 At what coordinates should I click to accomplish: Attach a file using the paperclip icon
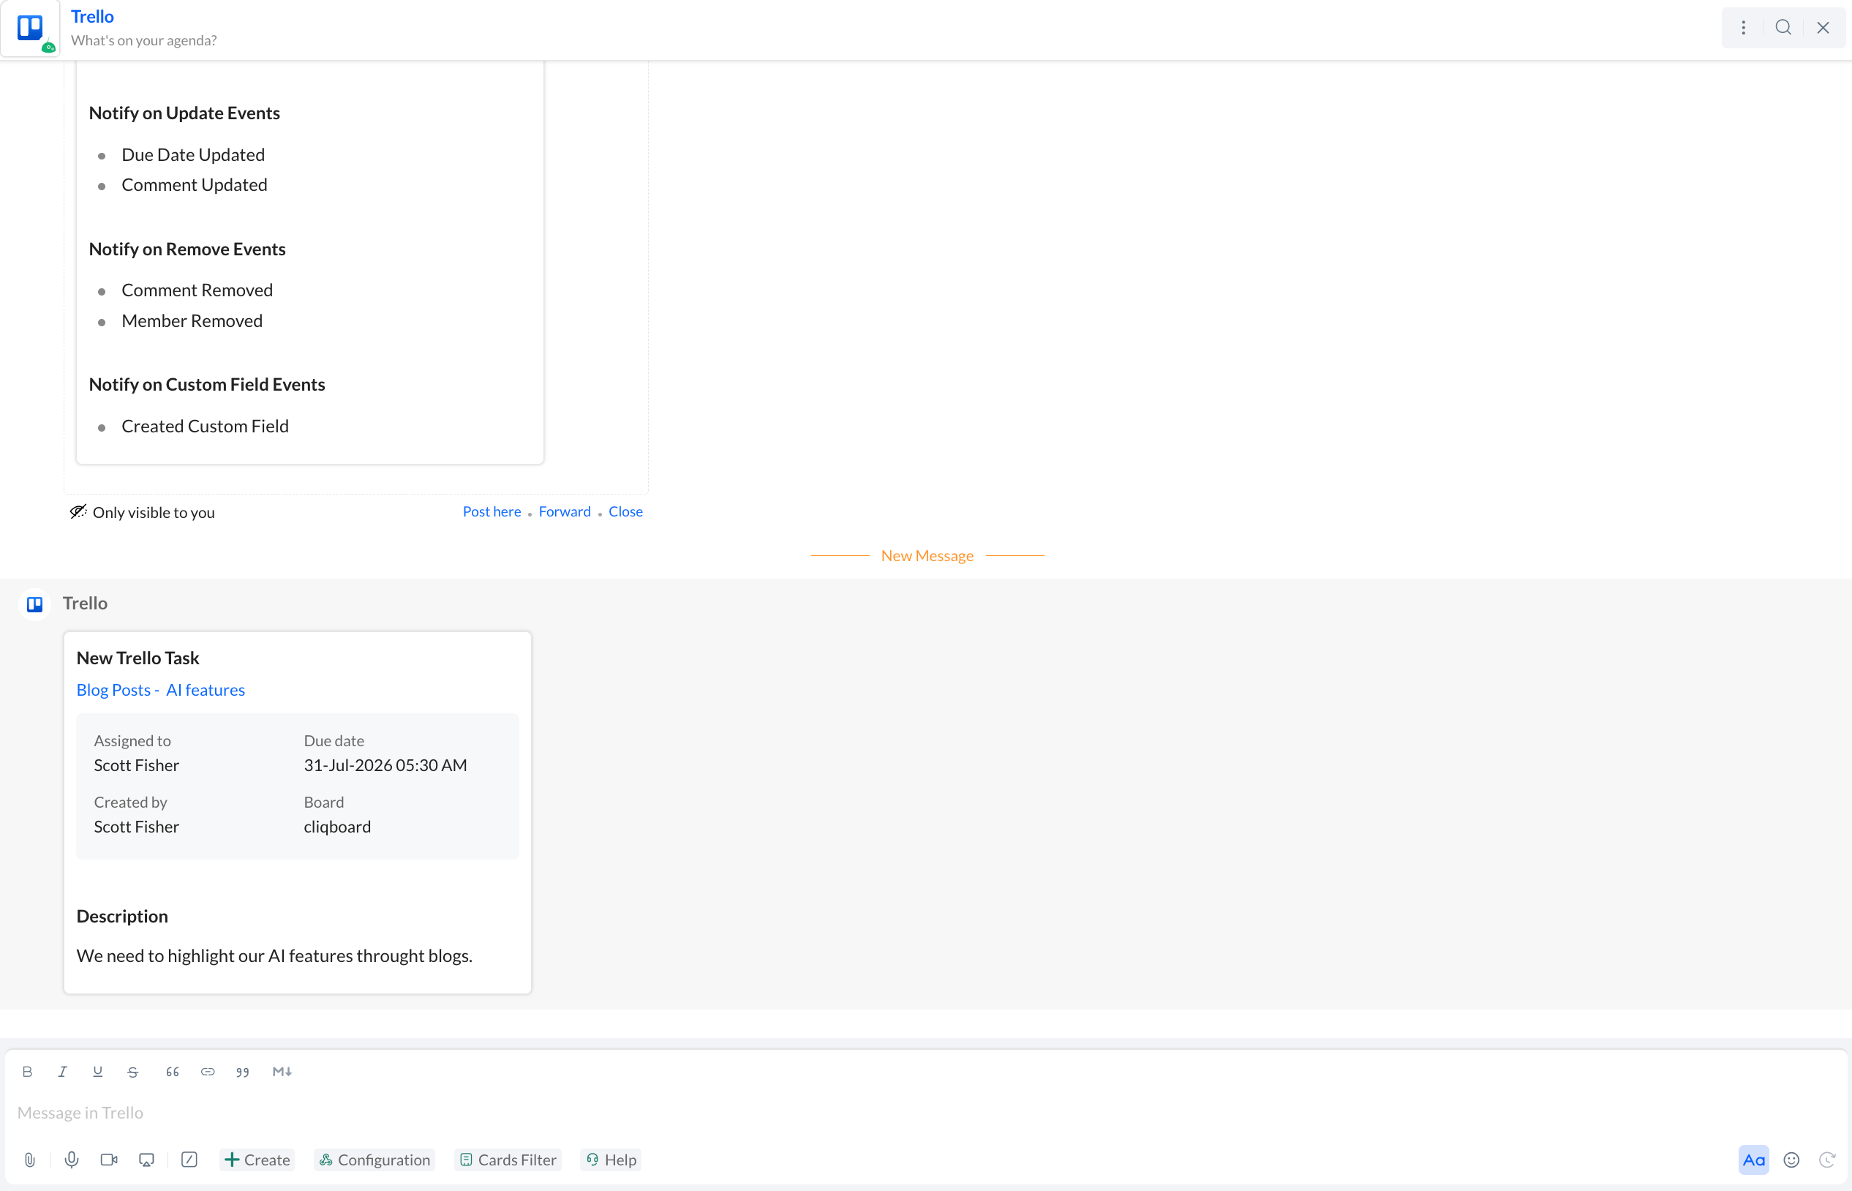coord(29,1160)
